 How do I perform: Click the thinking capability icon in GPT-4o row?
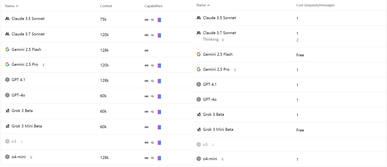(152, 96)
